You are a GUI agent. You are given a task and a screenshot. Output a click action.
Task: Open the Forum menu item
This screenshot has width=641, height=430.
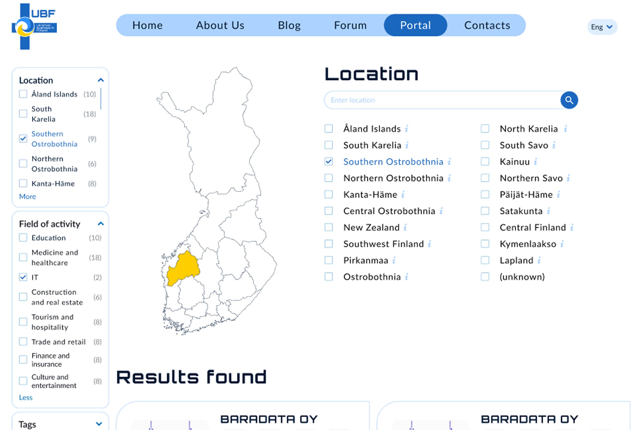pyautogui.click(x=350, y=25)
